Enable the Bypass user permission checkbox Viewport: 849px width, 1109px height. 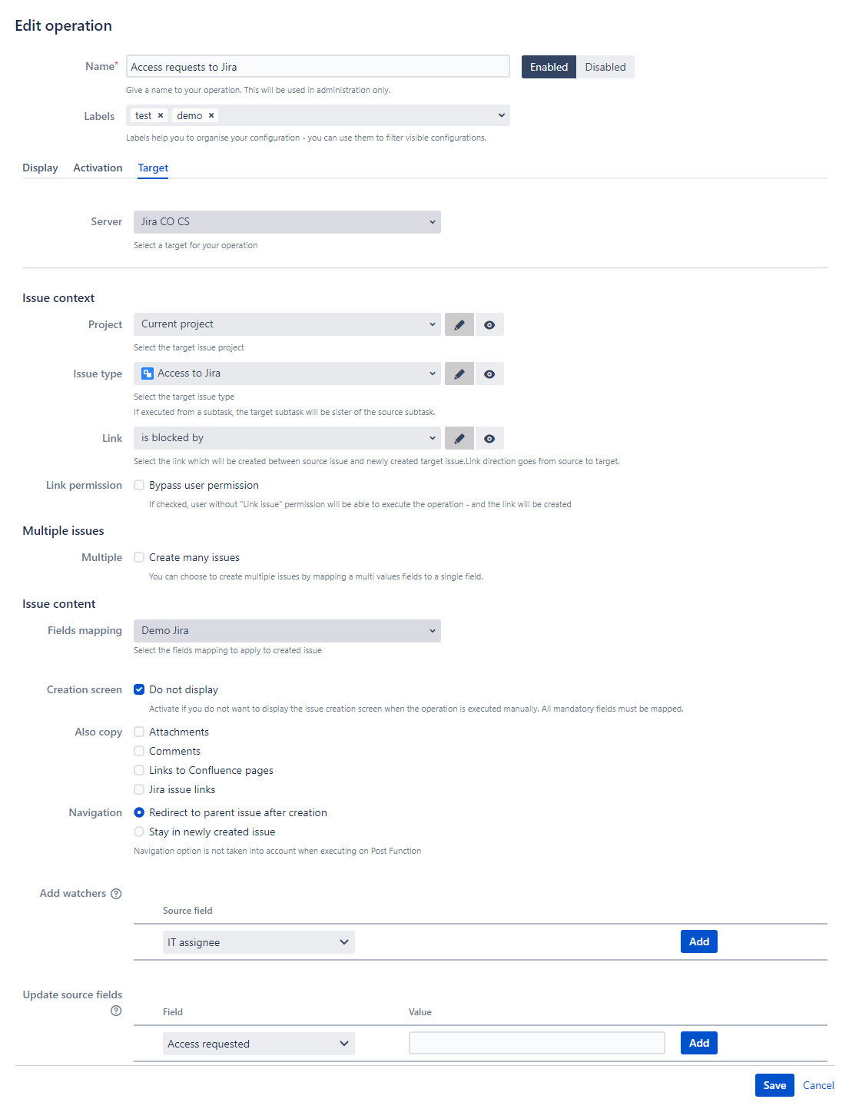(139, 484)
